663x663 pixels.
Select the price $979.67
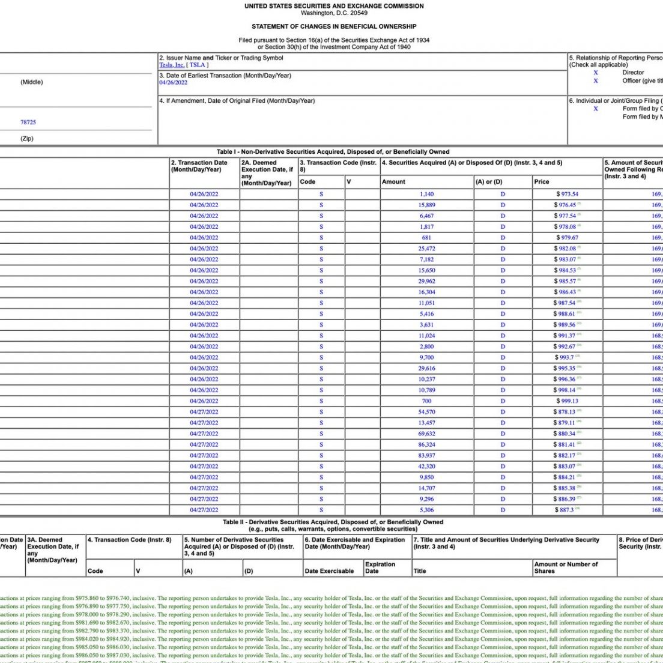[x=567, y=238]
